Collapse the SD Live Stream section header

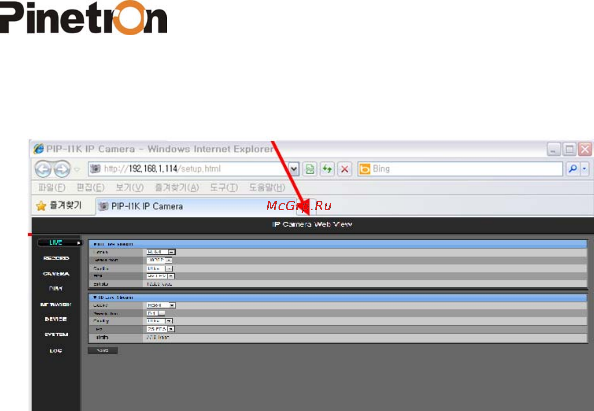338,297
